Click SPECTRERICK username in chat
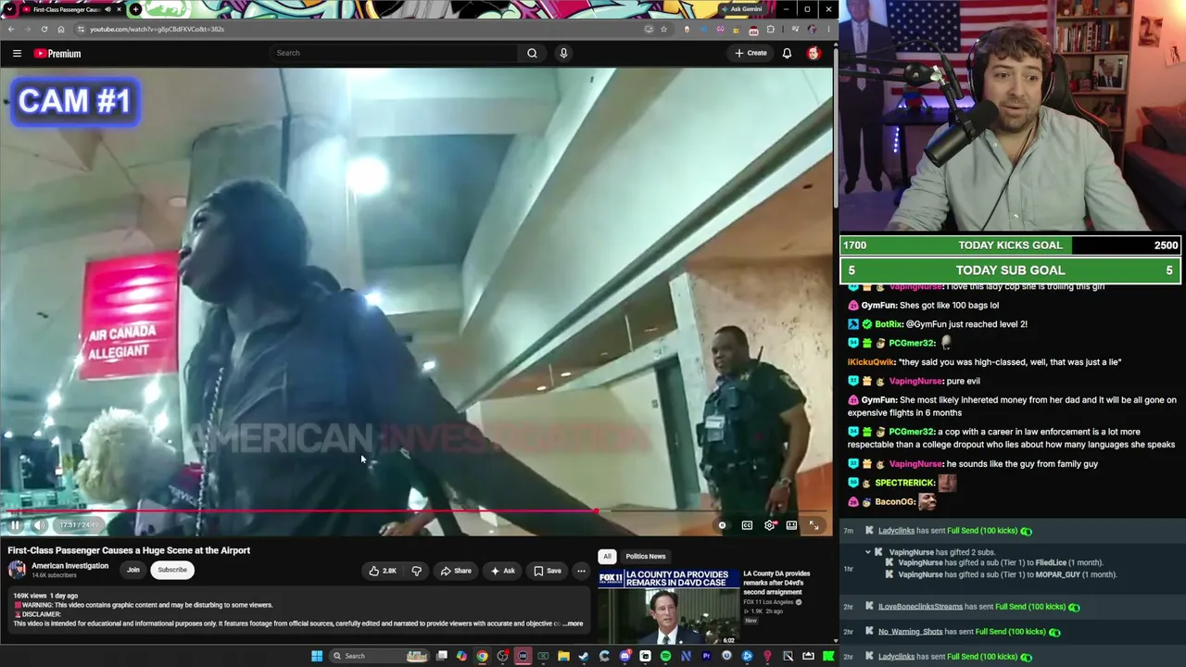The image size is (1186, 667). [x=903, y=483]
